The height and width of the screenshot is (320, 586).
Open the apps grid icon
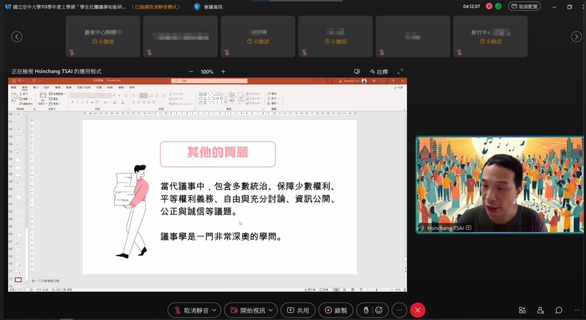(522, 310)
